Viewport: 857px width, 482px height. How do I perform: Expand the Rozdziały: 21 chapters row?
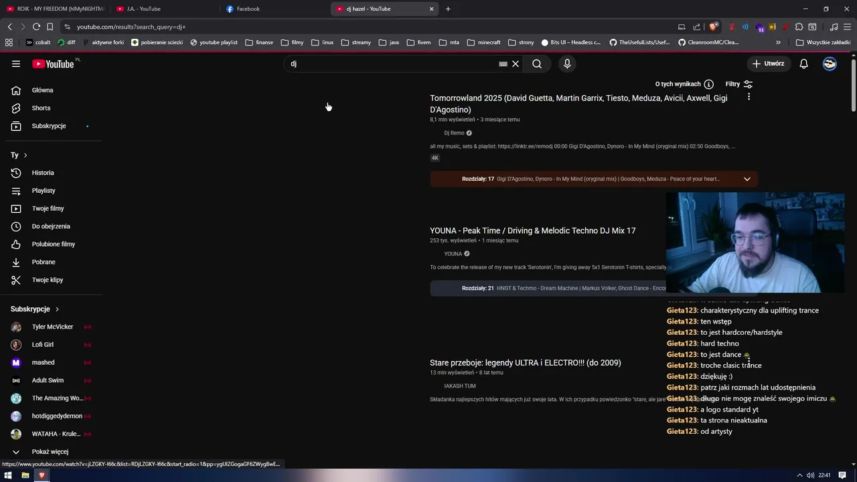pyautogui.click(x=594, y=288)
